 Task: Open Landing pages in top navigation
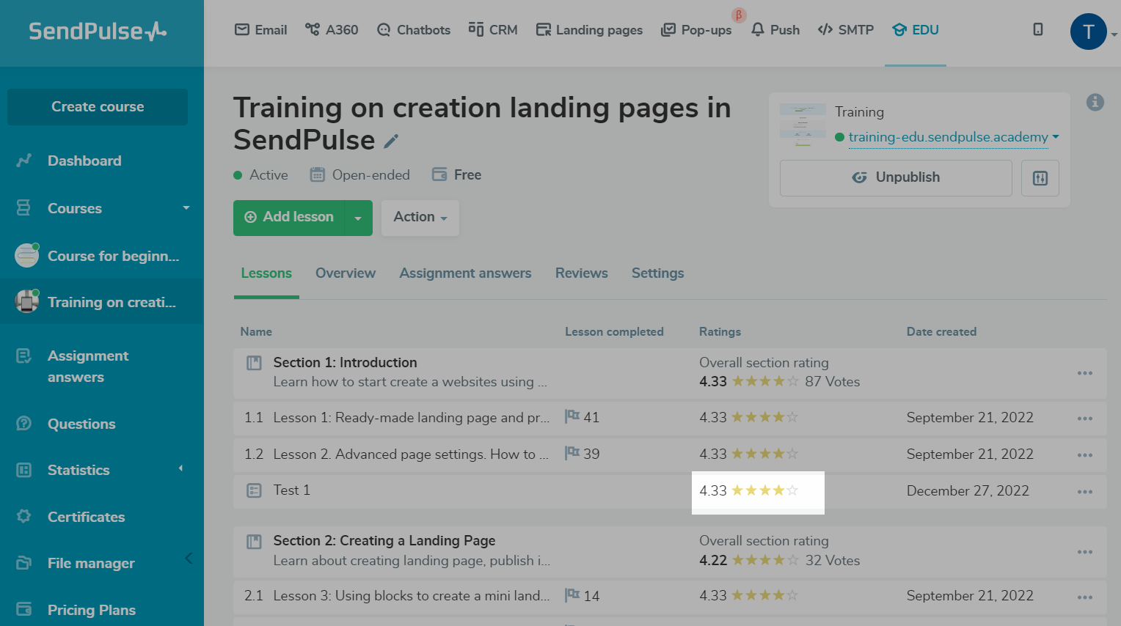(590, 30)
